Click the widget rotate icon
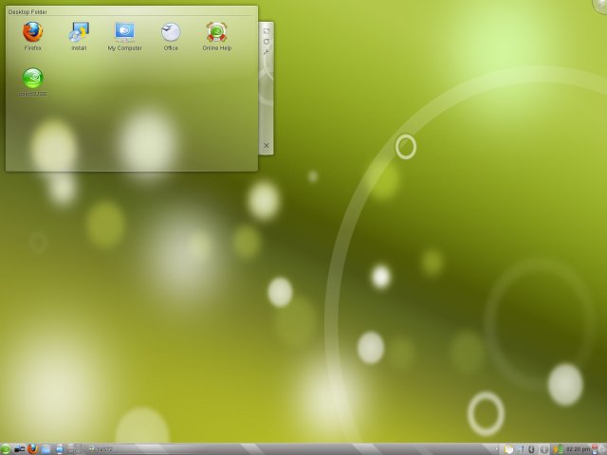This screenshot has width=607, height=455. point(266,42)
